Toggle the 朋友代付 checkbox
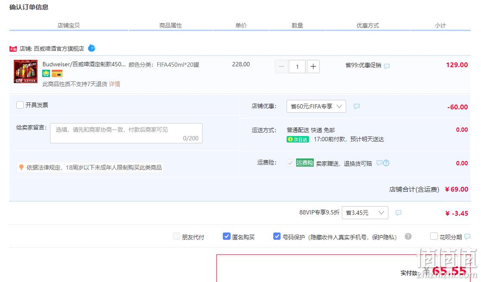The width and height of the screenshot is (481, 282). (176, 236)
